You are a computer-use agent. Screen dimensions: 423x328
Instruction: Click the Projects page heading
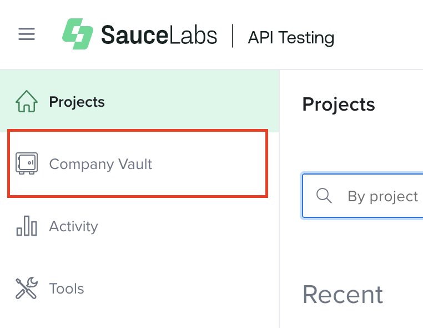click(x=339, y=104)
